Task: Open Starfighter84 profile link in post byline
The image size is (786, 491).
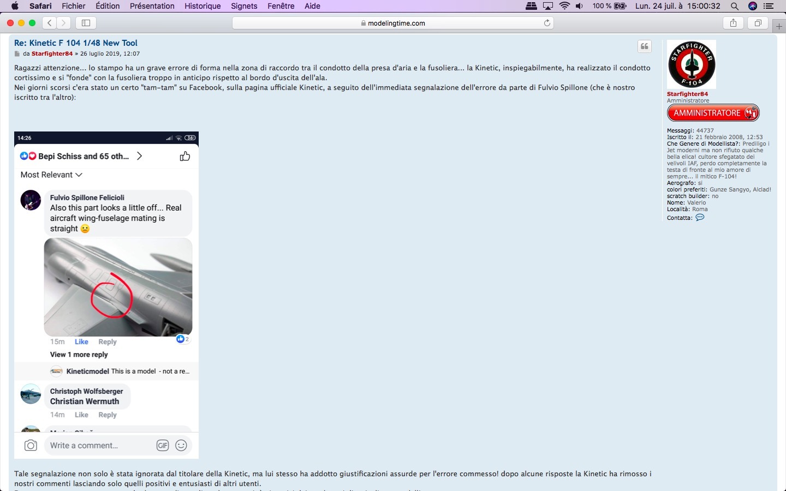Action: coord(52,54)
